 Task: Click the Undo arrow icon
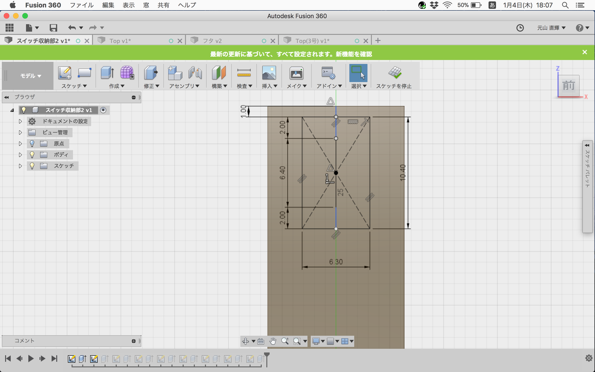click(x=72, y=28)
